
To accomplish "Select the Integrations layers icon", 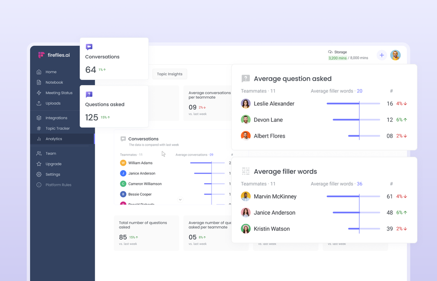I will [40, 117].
